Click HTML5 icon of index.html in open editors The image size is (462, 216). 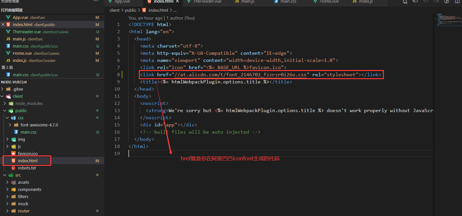8,24
